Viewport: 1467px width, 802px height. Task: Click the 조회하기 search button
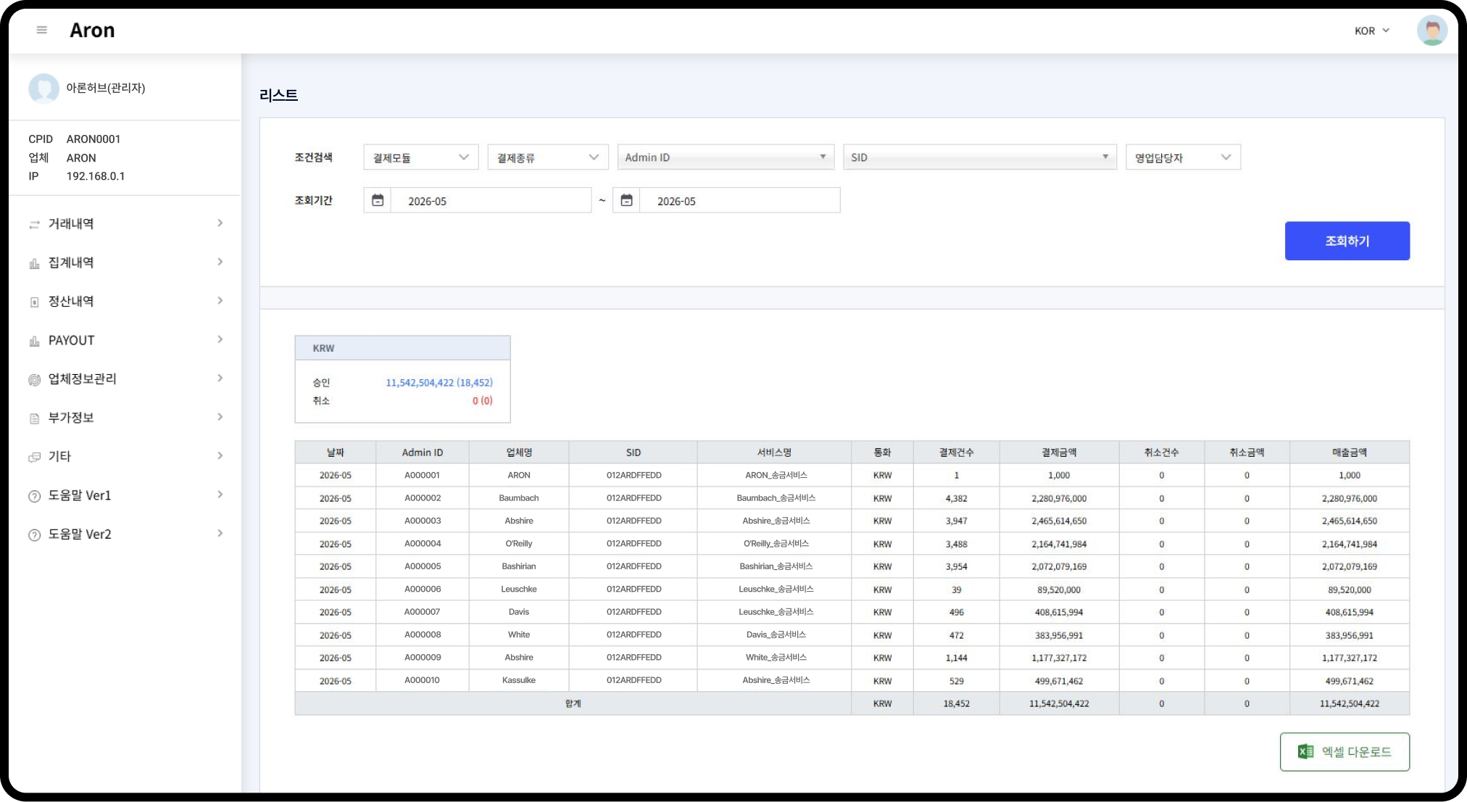1347,241
